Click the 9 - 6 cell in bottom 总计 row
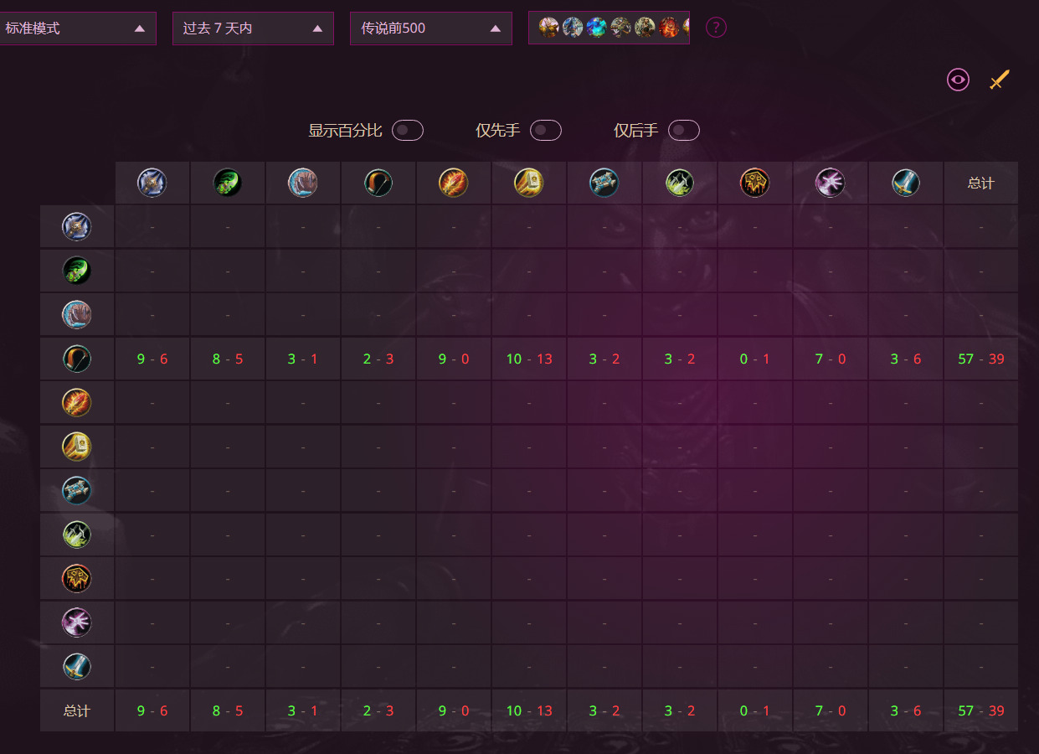The height and width of the screenshot is (754, 1039). click(x=152, y=710)
